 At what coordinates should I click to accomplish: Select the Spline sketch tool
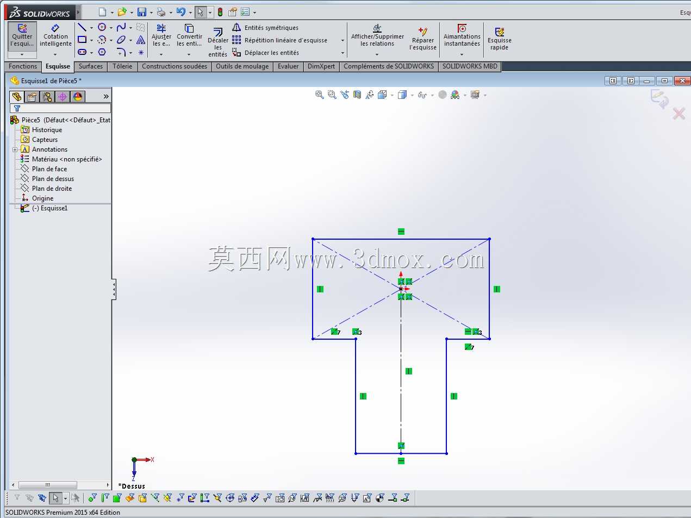coord(121,27)
